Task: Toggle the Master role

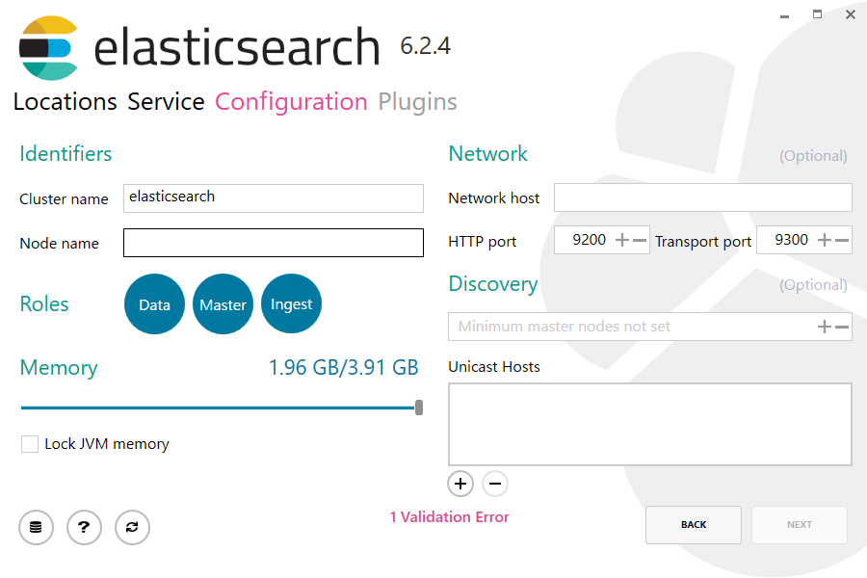Action: tap(223, 303)
